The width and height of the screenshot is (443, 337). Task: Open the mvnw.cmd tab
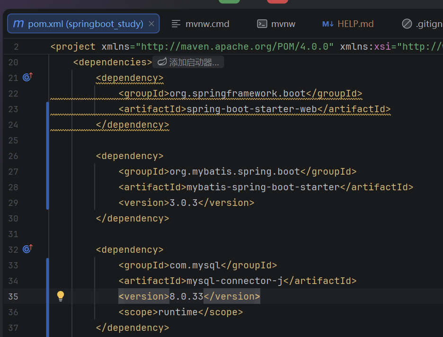tap(200, 24)
